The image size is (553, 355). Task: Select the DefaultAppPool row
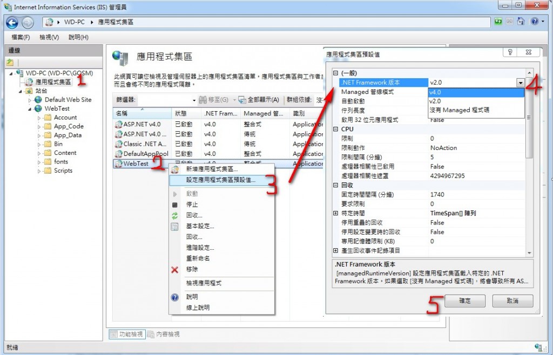click(218, 154)
